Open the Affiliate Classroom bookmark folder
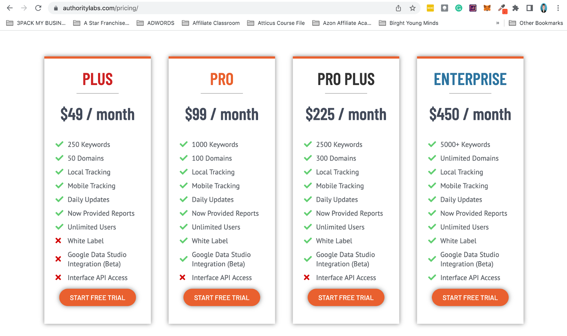Screen dimensions: 567x336 pyautogui.click(x=211, y=23)
